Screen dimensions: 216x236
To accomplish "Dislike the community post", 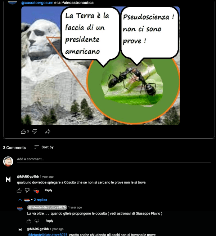I will click(x=35, y=132).
